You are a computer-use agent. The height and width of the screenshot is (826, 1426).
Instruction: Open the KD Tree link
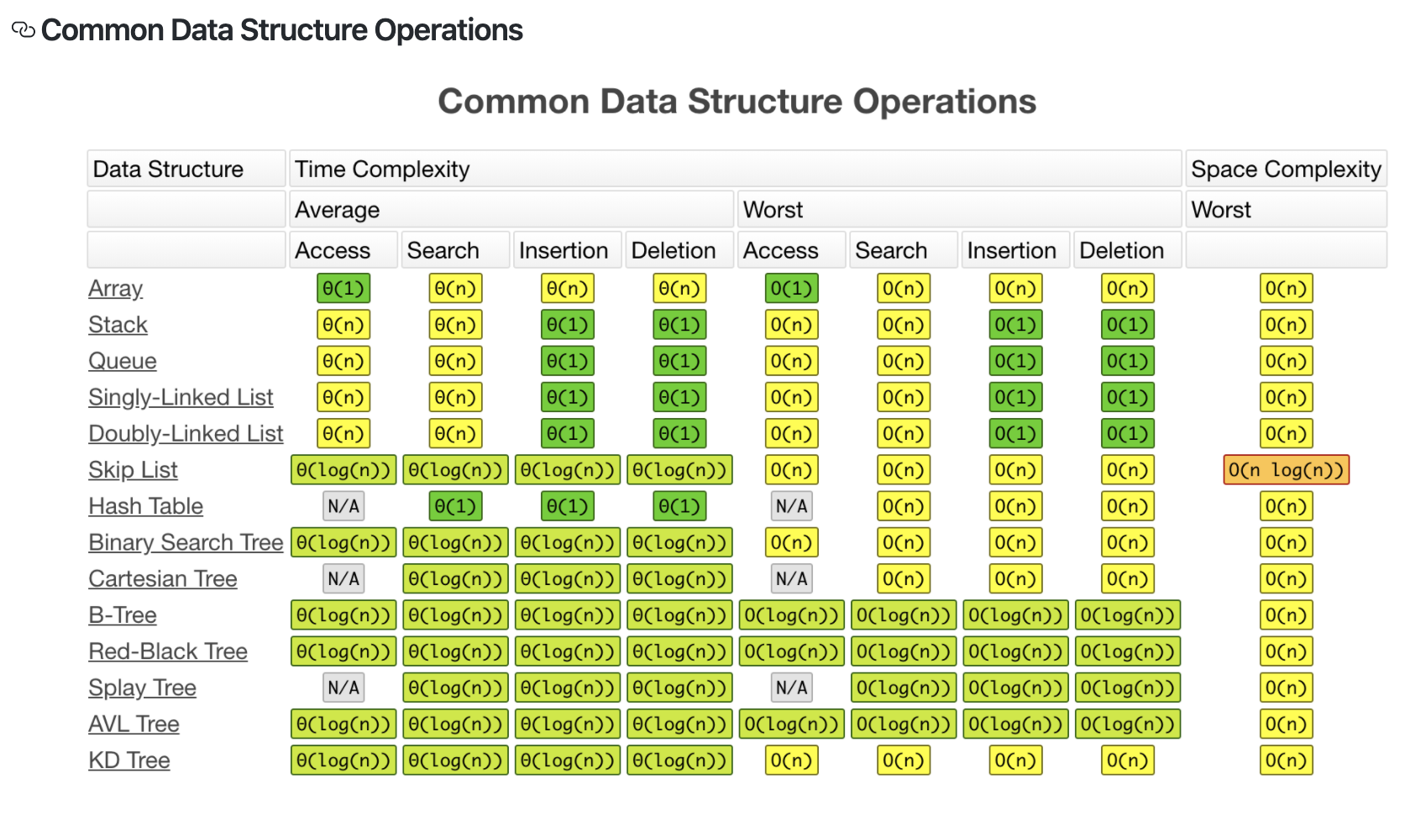pyautogui.click(x=129, y=761)
